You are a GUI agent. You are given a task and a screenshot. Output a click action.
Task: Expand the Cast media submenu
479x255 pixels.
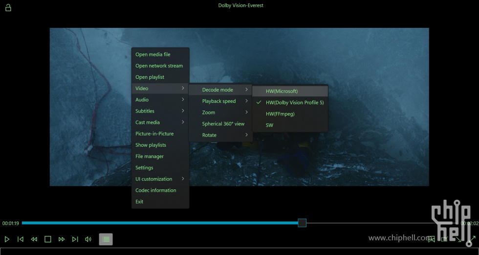tap(160, 122)
